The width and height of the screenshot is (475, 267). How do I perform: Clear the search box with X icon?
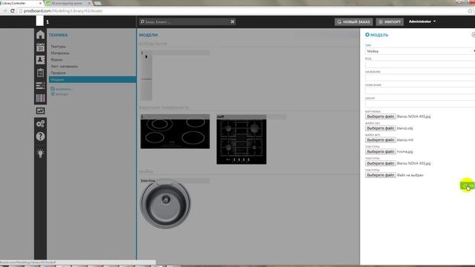[232, 22]
